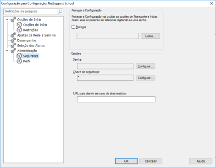
Task: Click the protect configuration password field
Action: 108,36
